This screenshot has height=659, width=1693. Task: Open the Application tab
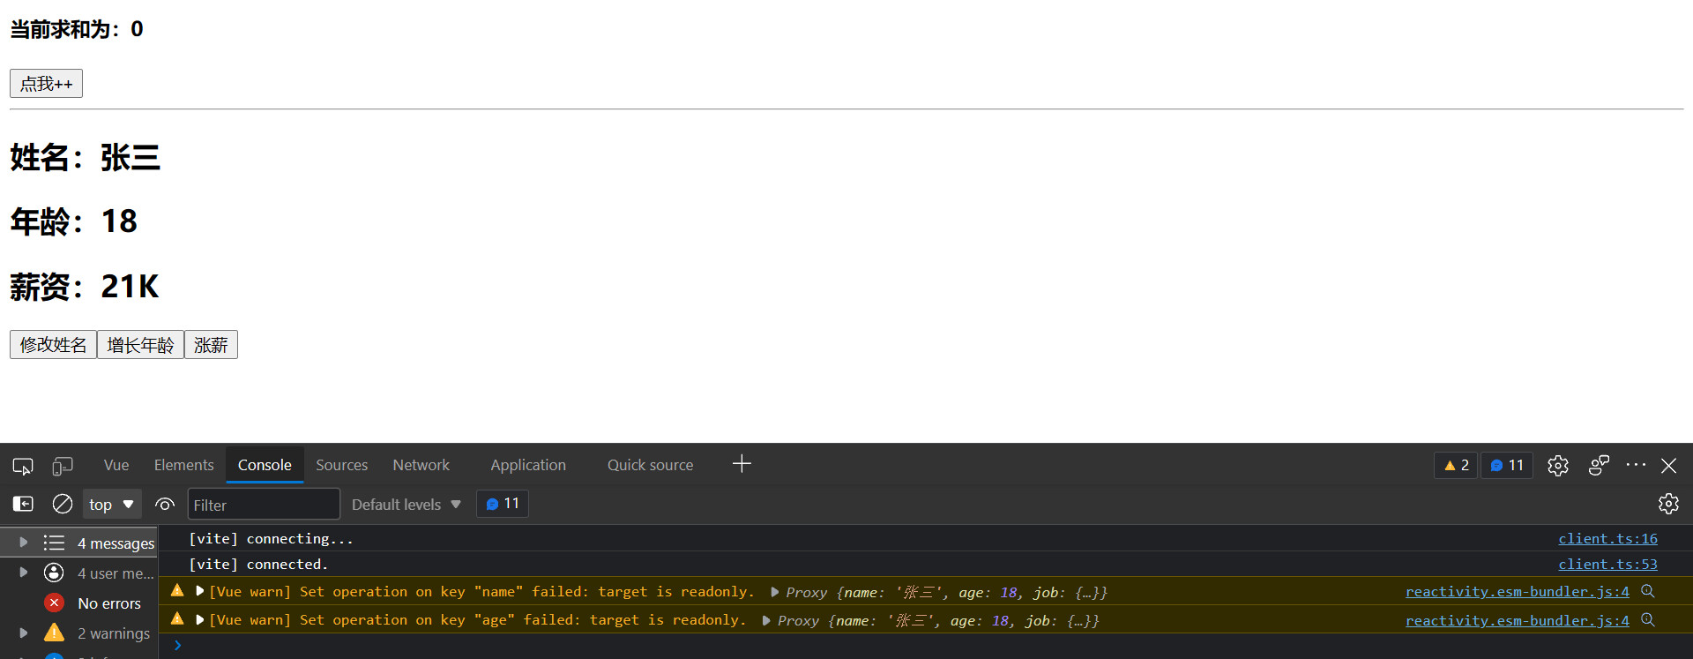click(528, 465)
